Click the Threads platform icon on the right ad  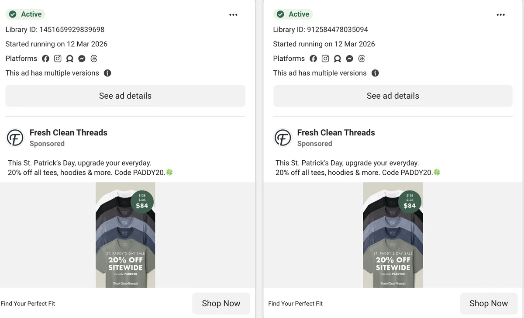coord(361,58)
